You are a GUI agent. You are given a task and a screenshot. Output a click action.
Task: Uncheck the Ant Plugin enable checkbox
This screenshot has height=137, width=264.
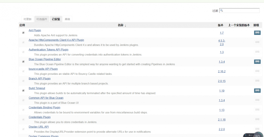pyautogui.click(x=23, y=33)
